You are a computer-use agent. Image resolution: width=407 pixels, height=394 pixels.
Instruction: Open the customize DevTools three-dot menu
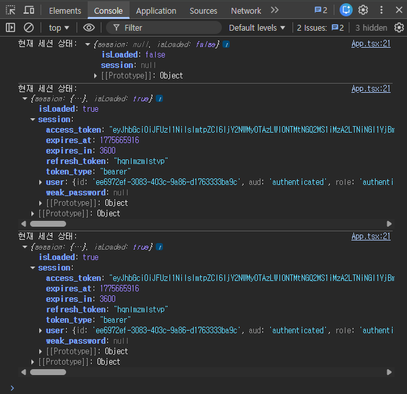pyautogui.click(x=380, y=10)
